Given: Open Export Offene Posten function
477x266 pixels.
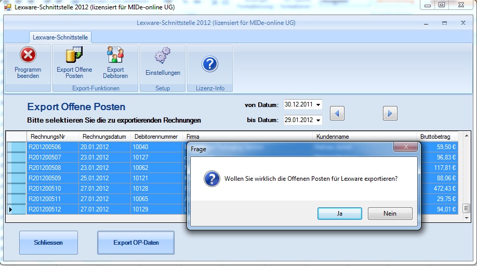Looking at the screenshot, I should click(74, 63).
